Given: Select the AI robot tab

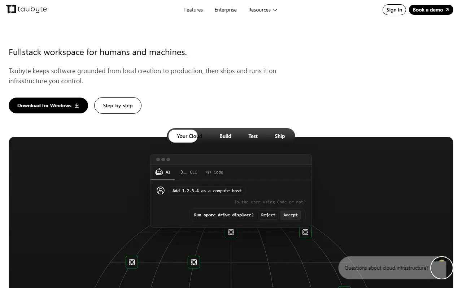Looking at the screenshot, I should tap(163, 172).
